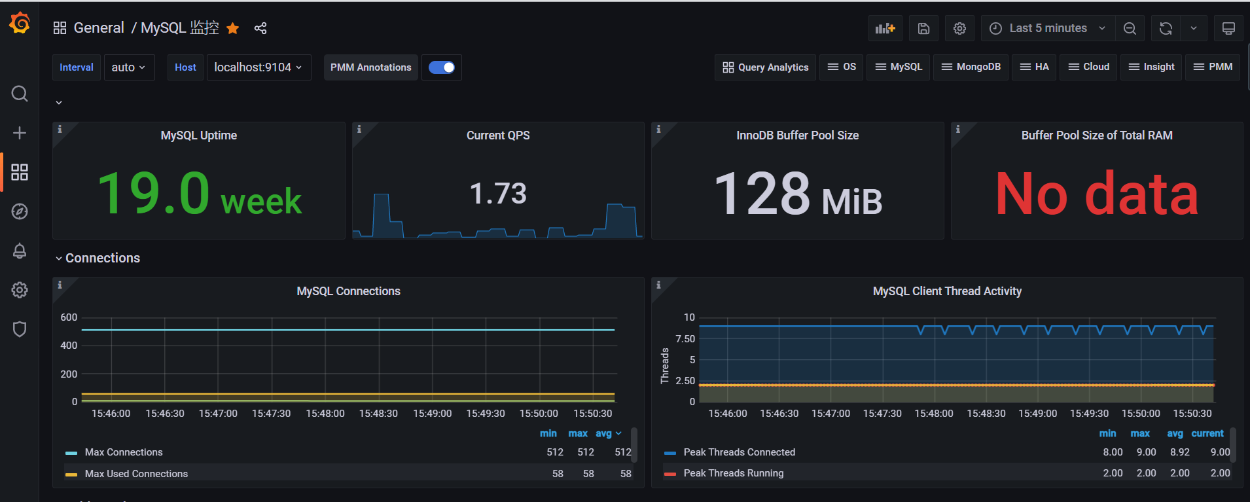The height and width of the screenshot is (502, 1250).
Task: Click the Interval variable label
Action: [x=77, y=67]
